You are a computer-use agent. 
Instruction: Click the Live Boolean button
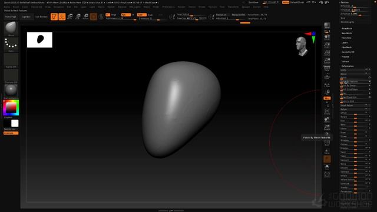point(41,17)
